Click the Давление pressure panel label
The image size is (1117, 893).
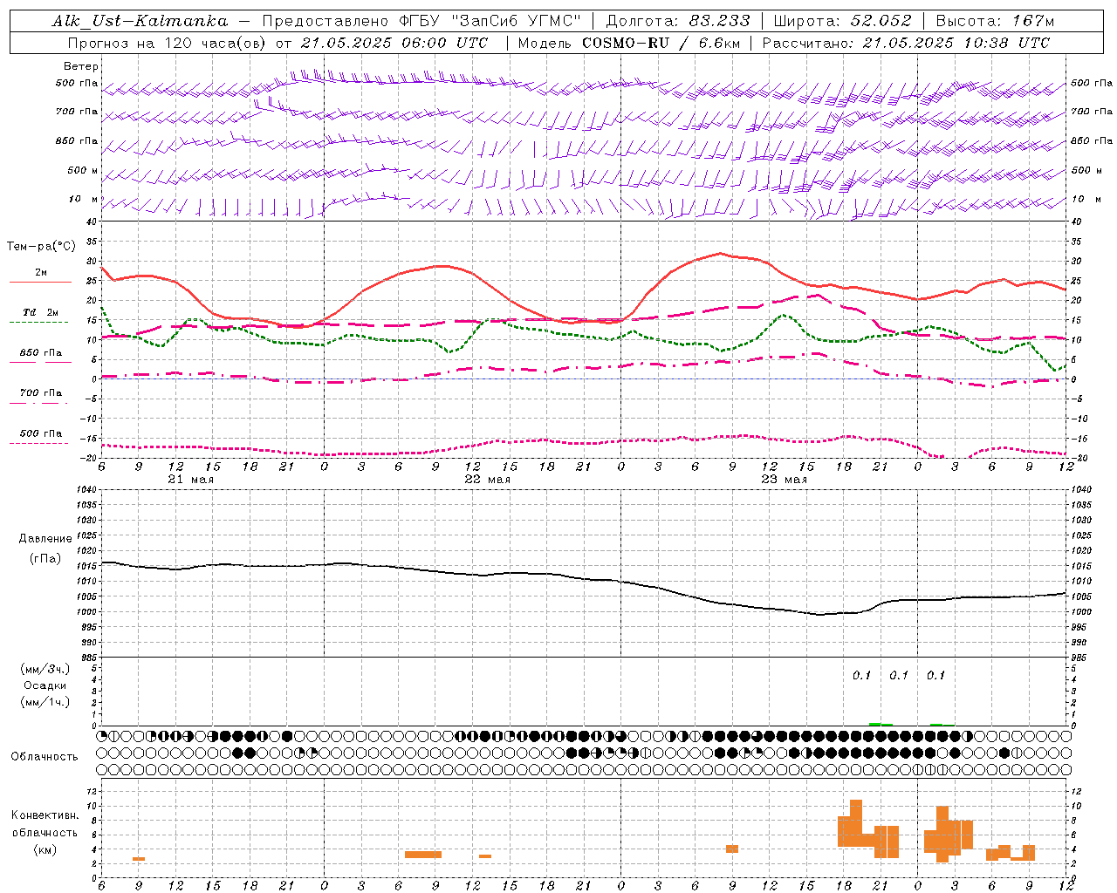45,539
